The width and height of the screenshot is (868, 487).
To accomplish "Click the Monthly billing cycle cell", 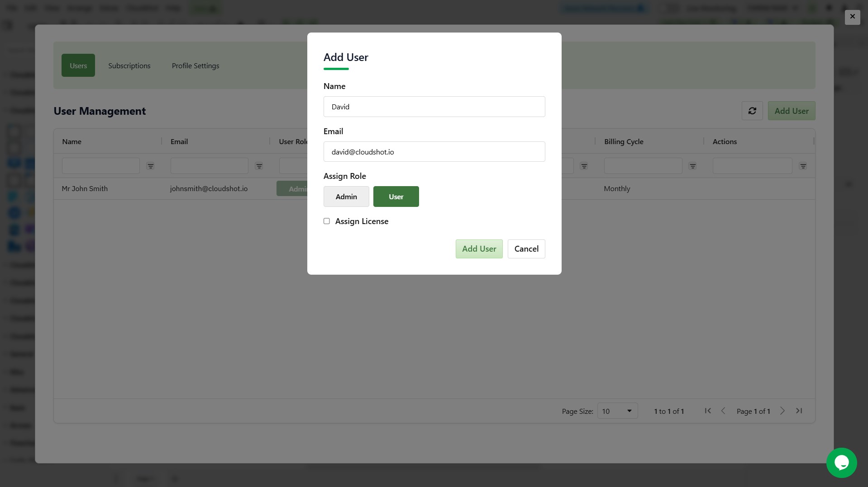I will click(x=617, y=188).
